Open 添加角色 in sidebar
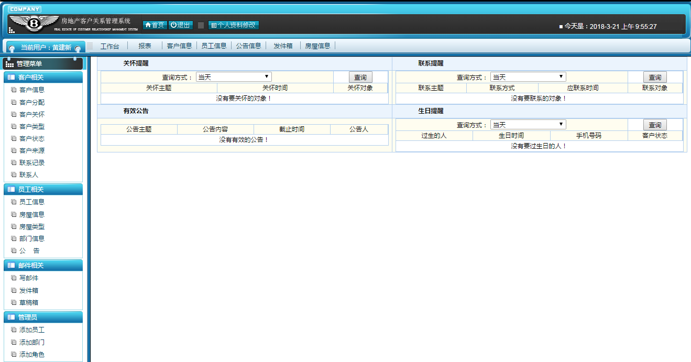The height and width of the screenshot is (362, 691). click(x=32, y=355)
